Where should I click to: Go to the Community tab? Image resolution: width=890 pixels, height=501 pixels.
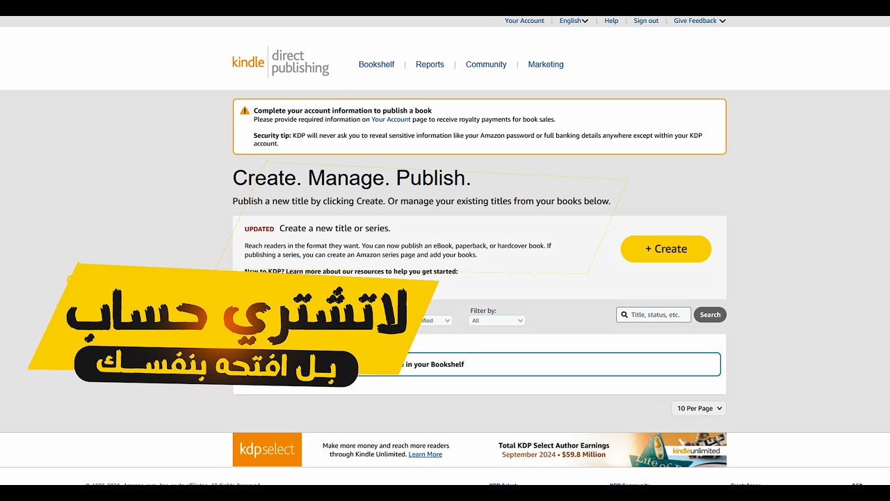pos(486,64)
